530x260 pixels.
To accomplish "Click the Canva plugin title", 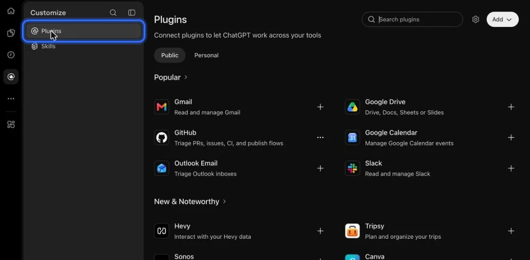I will (x=375, y=257).
